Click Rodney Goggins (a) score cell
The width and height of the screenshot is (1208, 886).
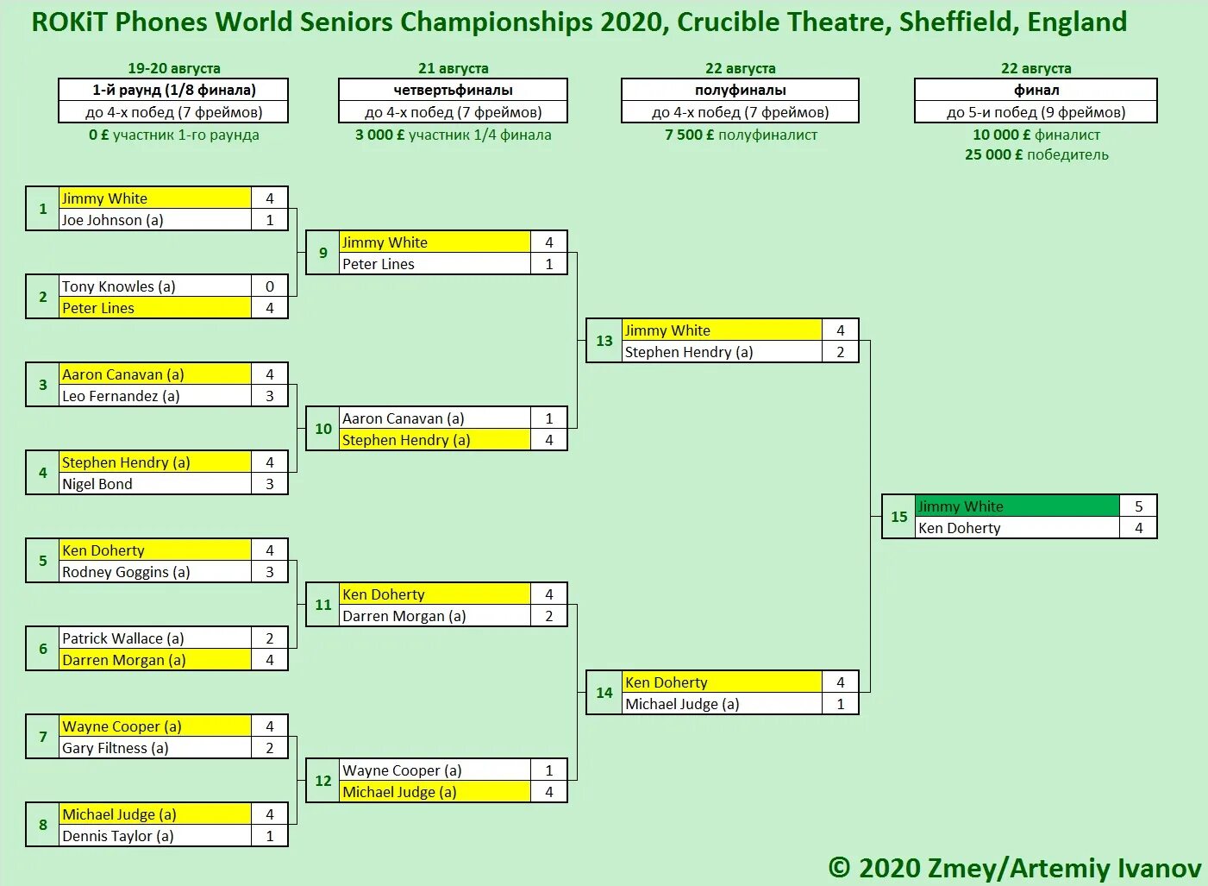[x=270, y=572]
